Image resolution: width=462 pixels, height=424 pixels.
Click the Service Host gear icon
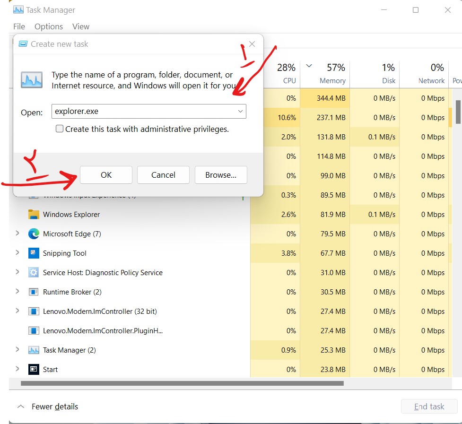pos(34,273)
